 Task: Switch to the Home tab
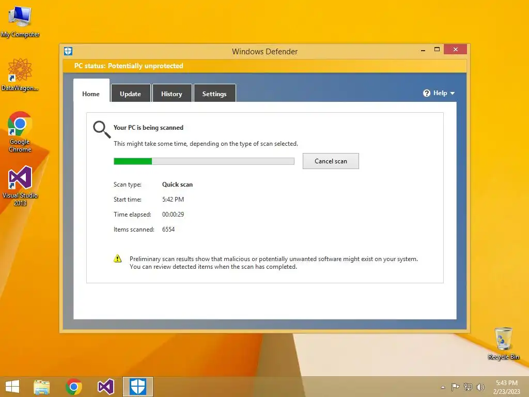(91, 94)
